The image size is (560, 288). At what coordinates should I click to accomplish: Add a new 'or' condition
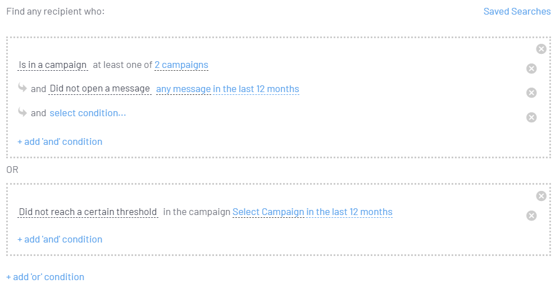click(45, 277)
